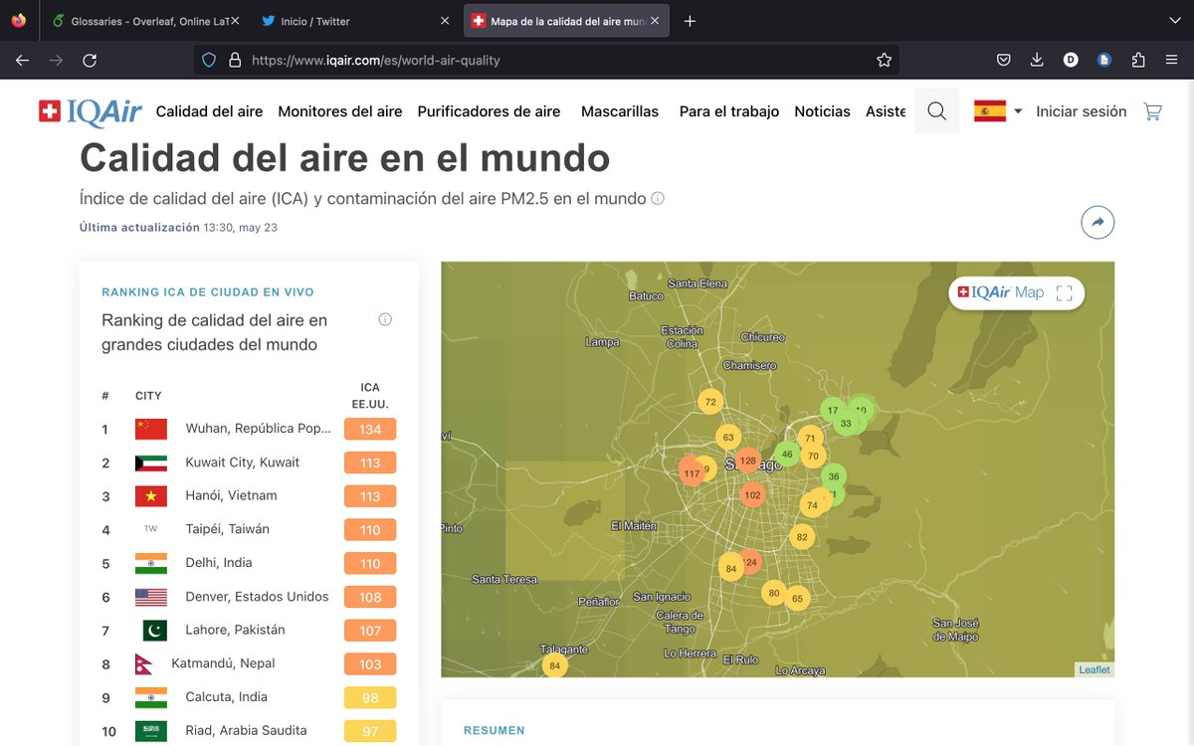
Task: Open the Monitores del aire menu
Action: coord(340,111)
